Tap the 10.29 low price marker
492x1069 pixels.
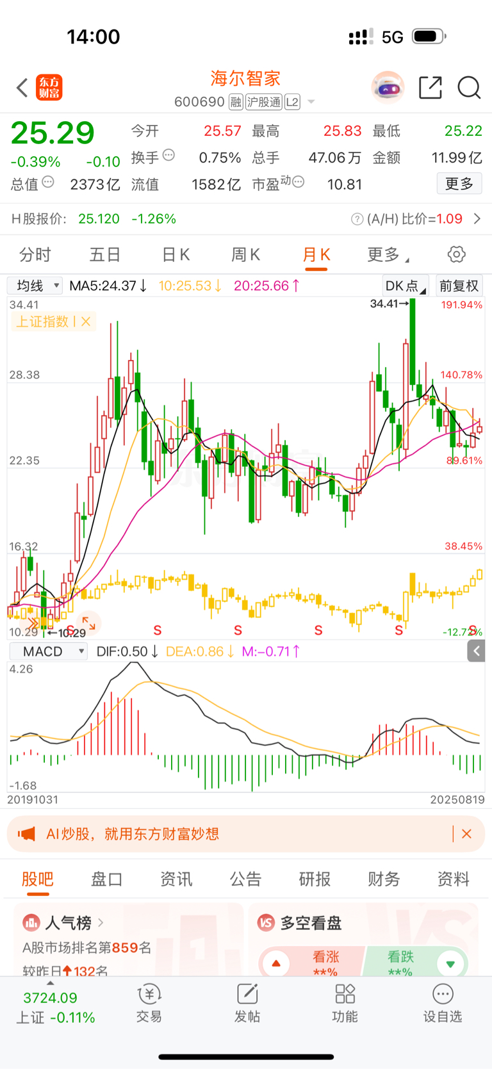coord(67,633)
